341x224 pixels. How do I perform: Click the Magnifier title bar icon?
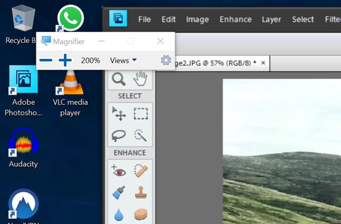[x=46, y=41]
